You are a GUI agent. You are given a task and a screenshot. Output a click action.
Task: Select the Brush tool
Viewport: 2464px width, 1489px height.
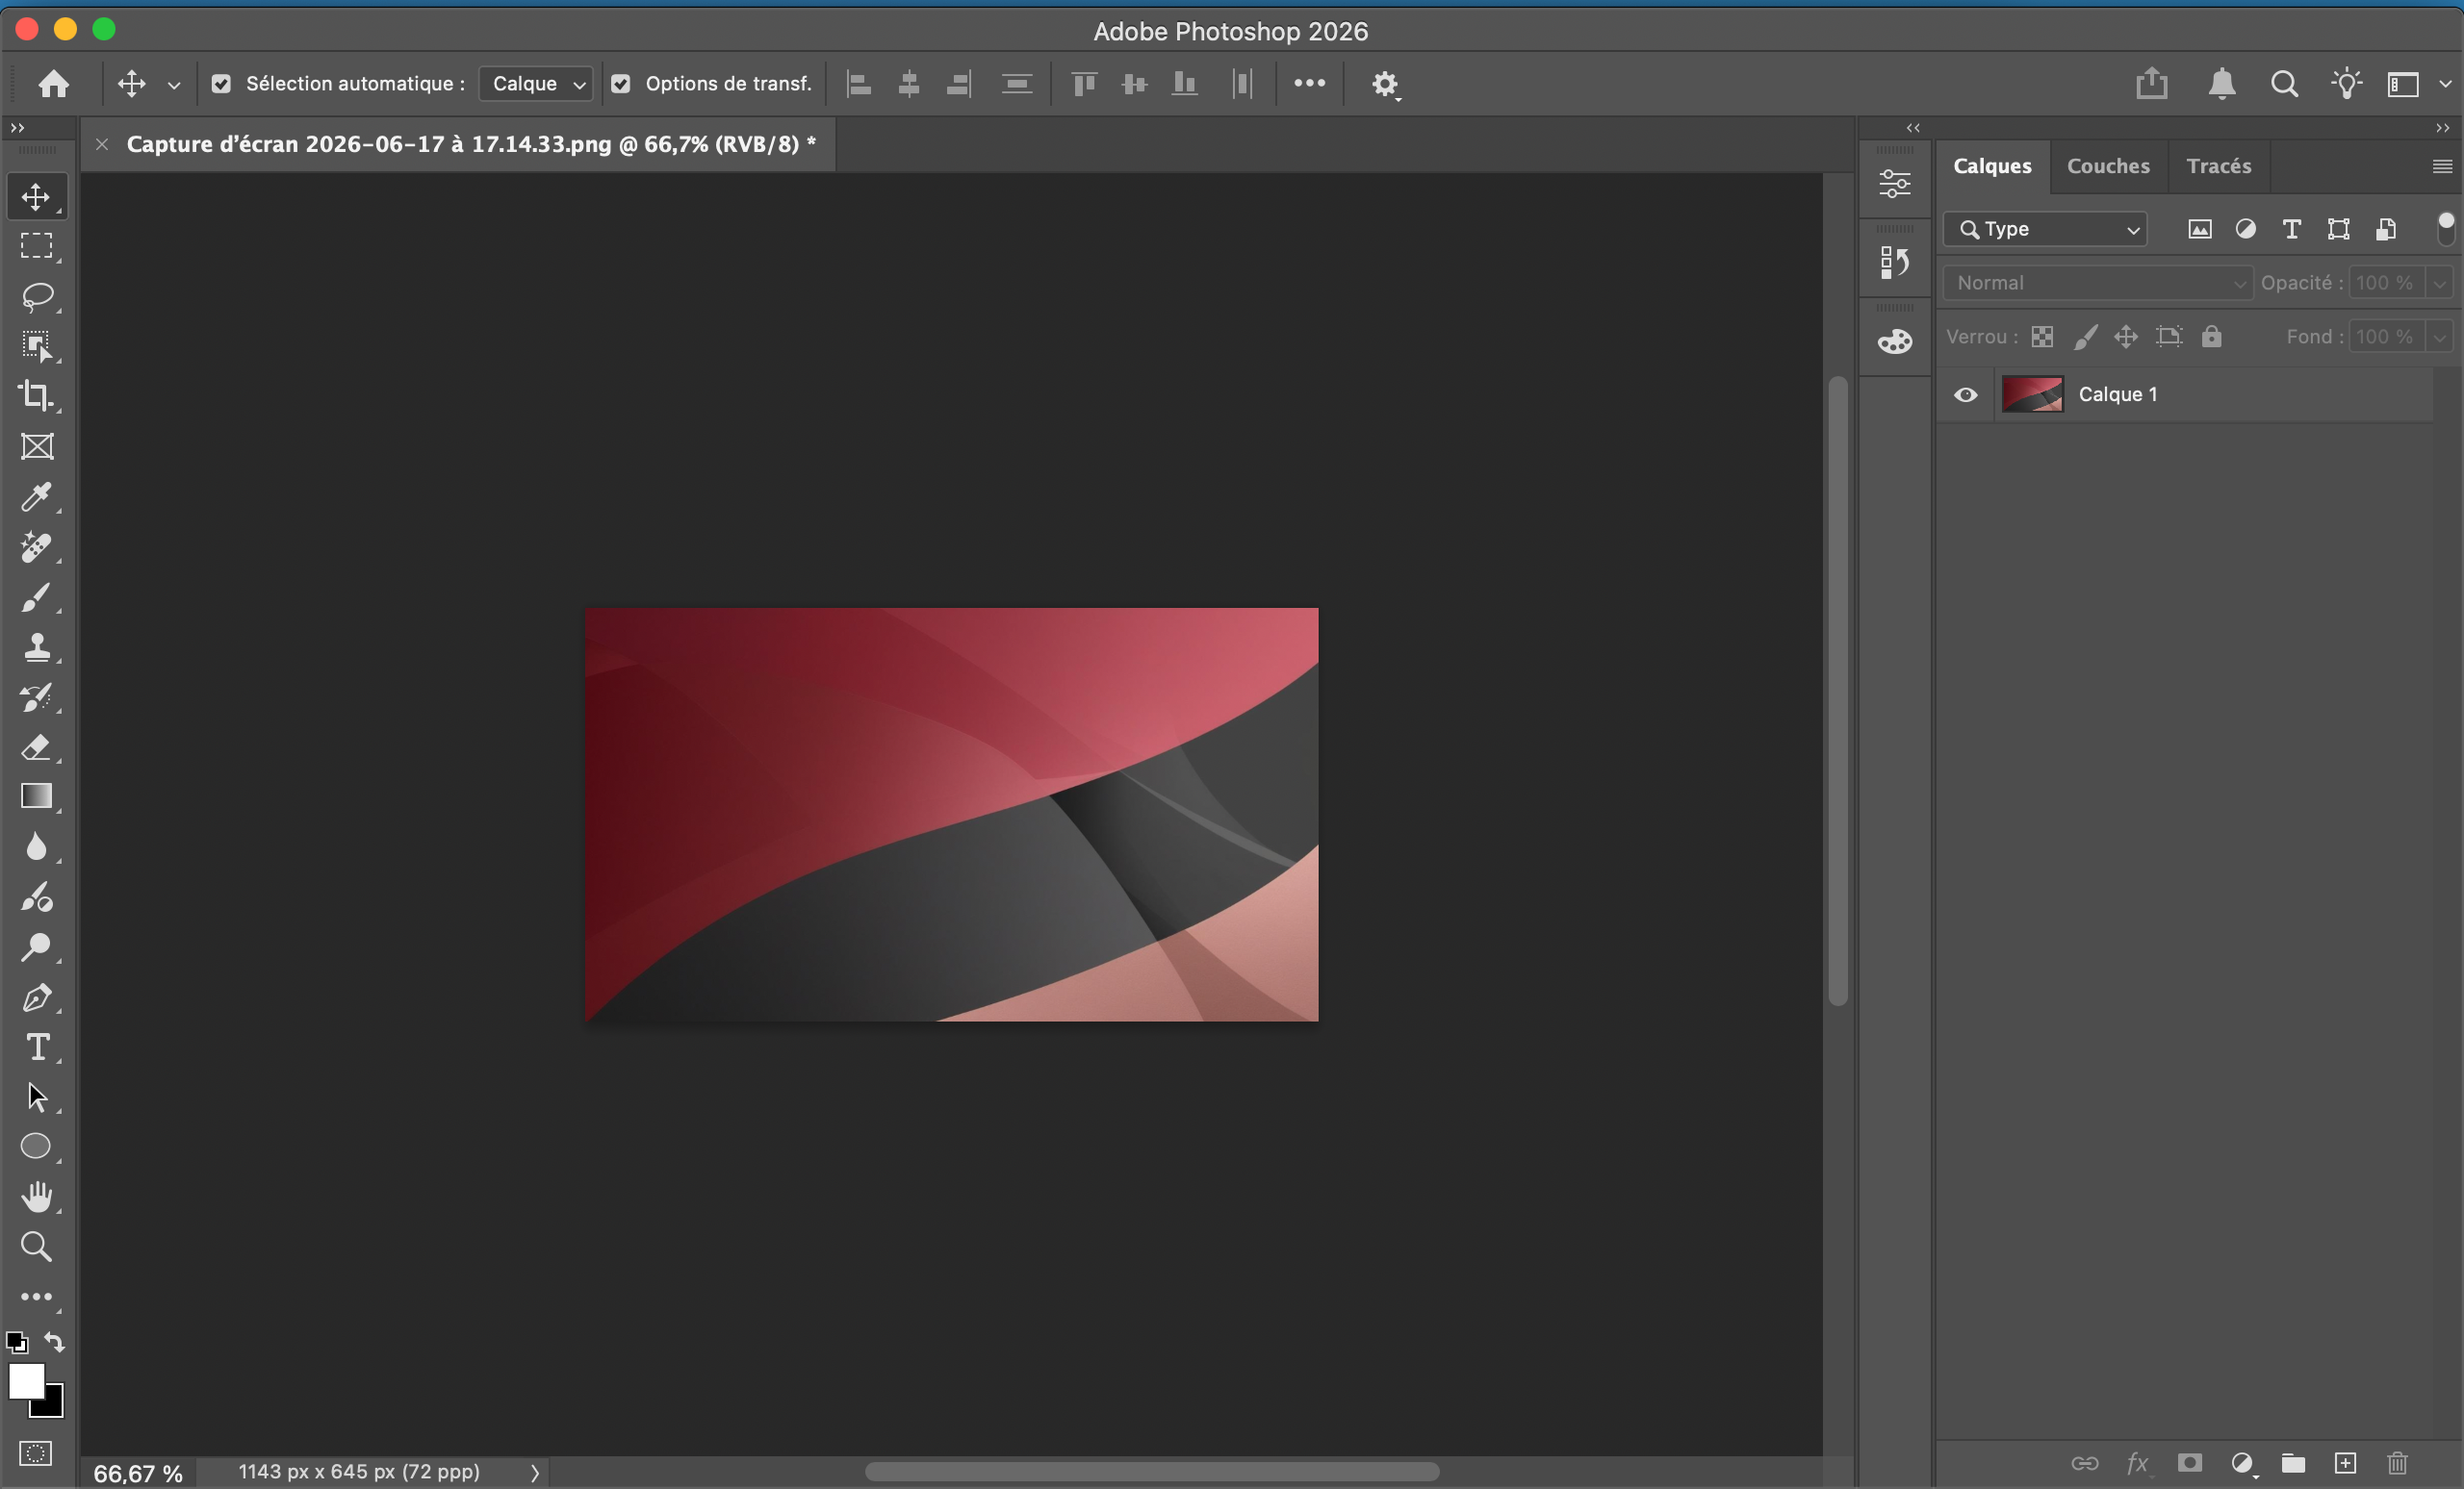click(37, 597)
